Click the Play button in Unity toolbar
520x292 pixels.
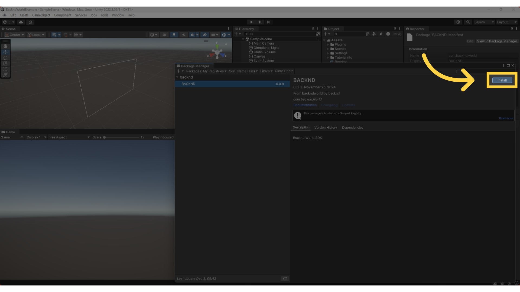[x=251, y=22]
